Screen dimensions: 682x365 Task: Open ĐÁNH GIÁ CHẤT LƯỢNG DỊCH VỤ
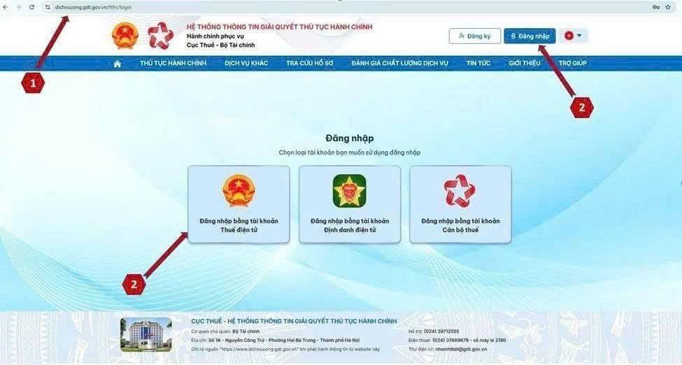click(399, 63)
